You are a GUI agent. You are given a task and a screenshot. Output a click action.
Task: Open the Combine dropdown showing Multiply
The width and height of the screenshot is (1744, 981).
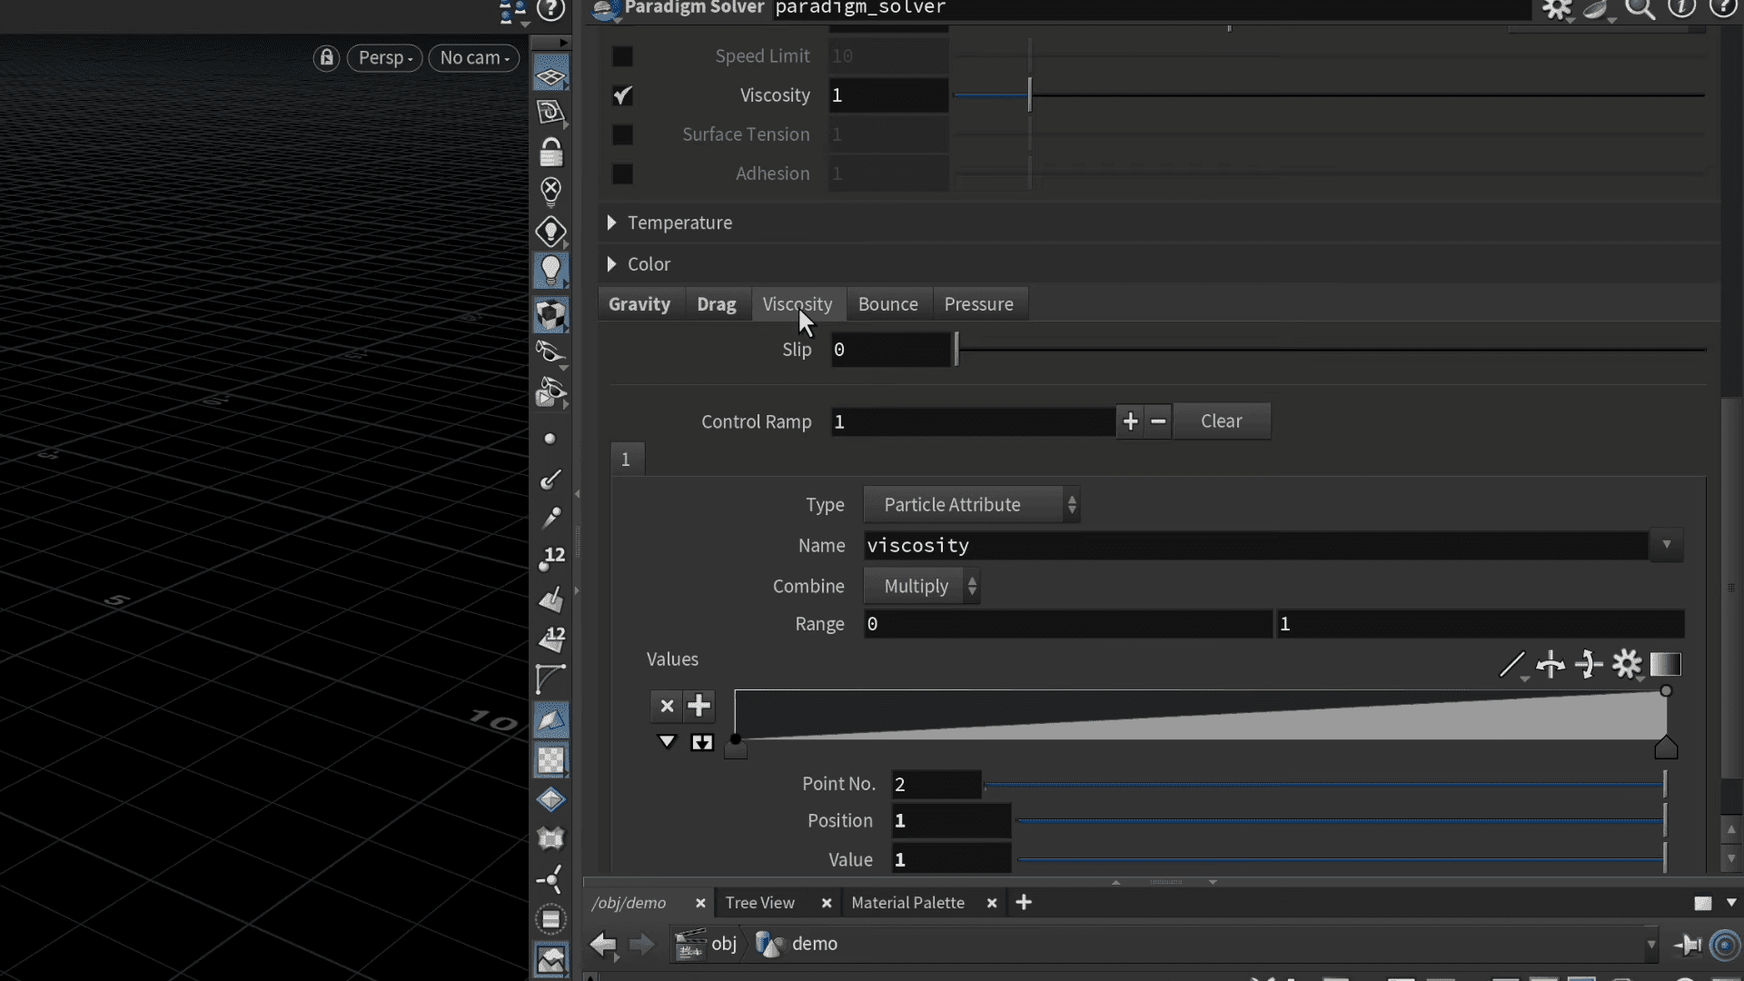(x=921, y=587)
